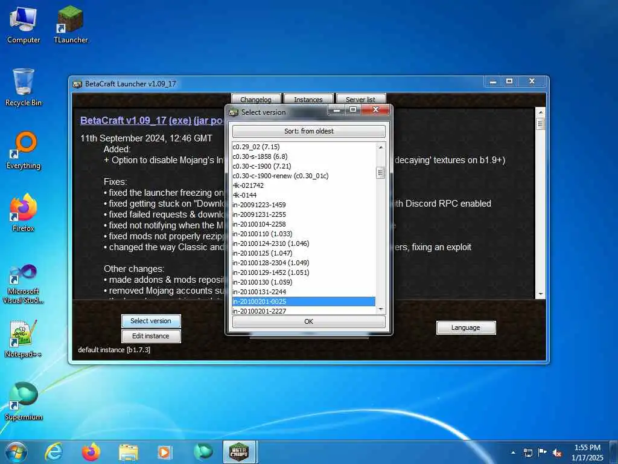
Task: Minimize the BetaCraft Launcher window
Action: coord(493,82)
